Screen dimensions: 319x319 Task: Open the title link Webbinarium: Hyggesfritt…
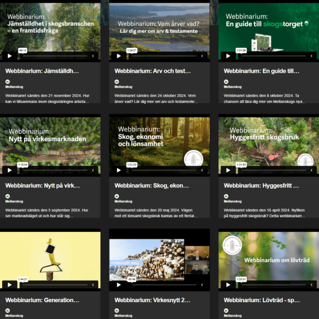click(261, 186)
